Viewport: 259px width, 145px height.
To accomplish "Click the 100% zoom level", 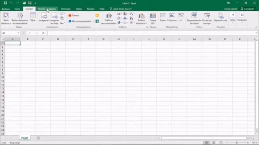I will pyautogui.click(x=255, y=143).
